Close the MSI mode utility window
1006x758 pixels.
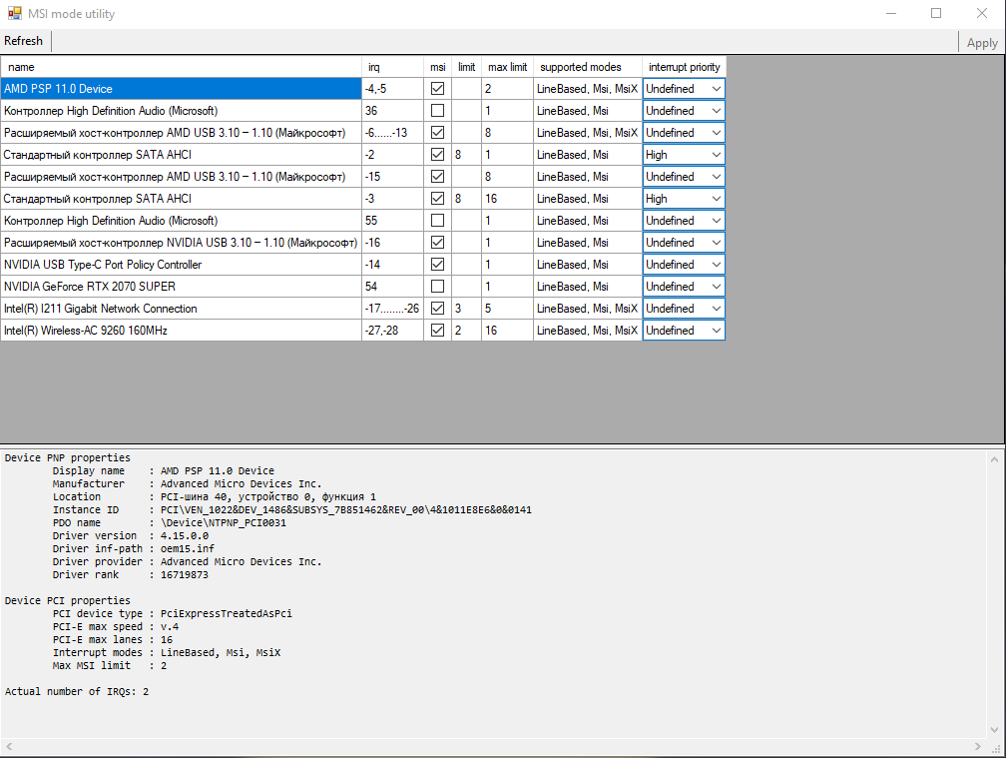(x=982, y=13)
